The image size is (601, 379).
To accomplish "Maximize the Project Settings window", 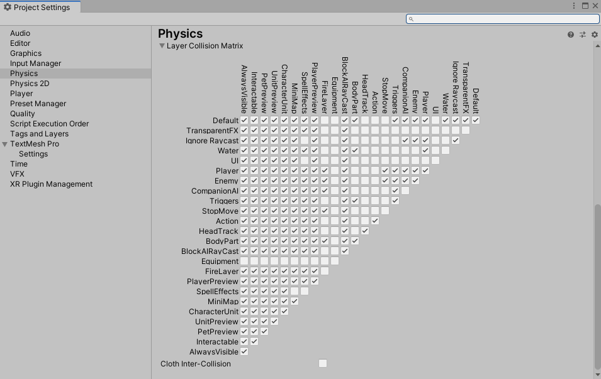I will [x=585, y=6].
